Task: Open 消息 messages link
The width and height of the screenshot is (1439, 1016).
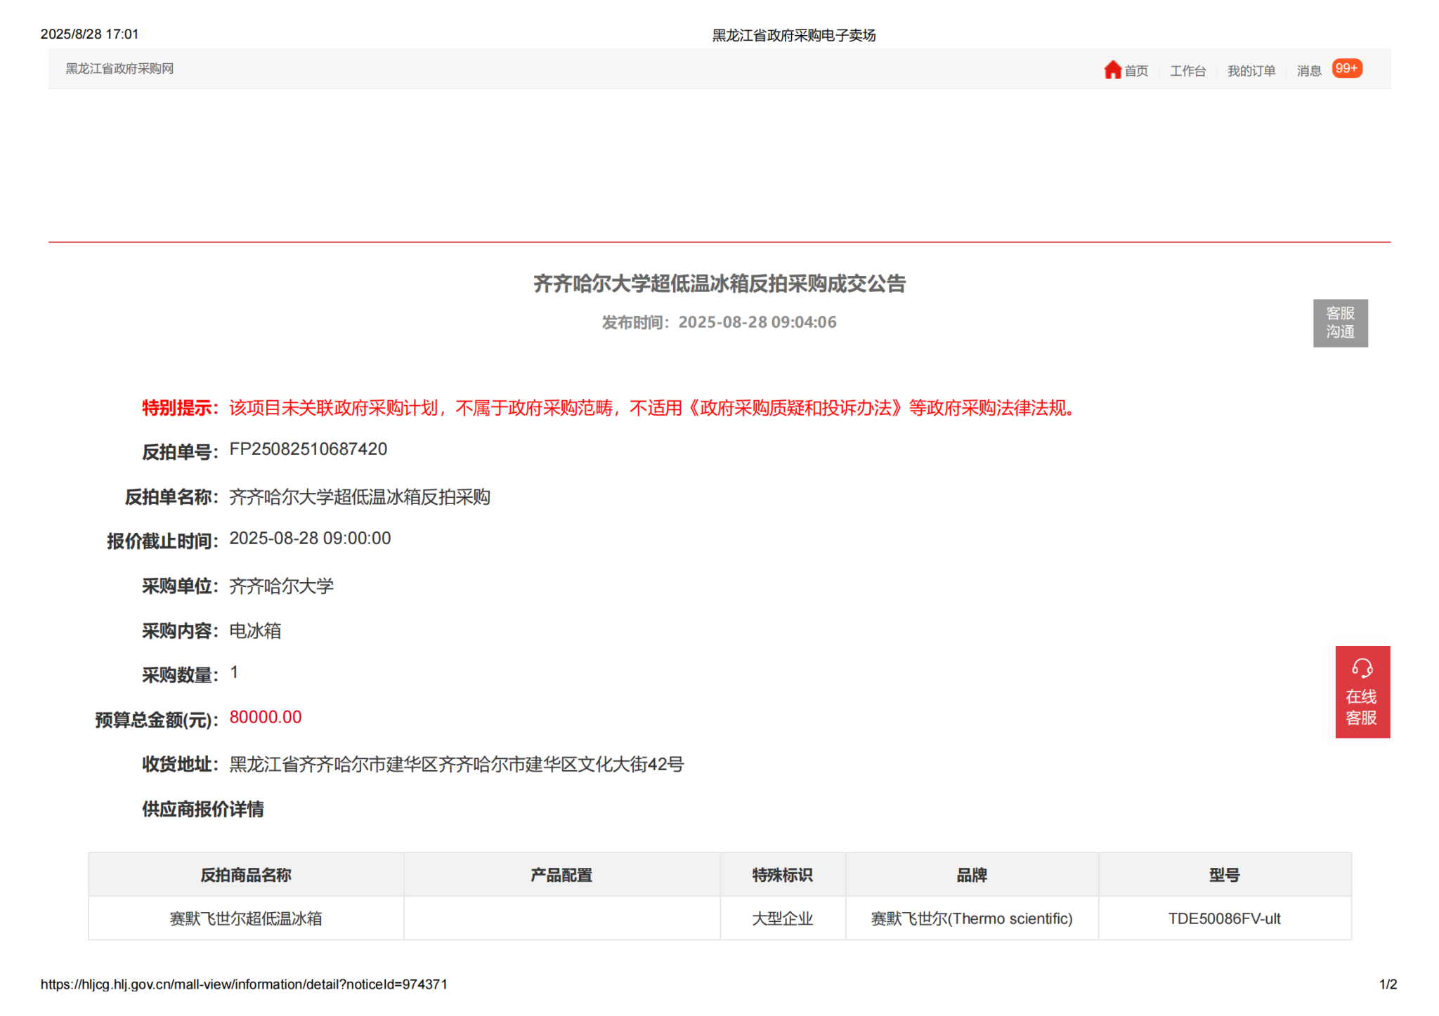Action: tap(1308, 71)
